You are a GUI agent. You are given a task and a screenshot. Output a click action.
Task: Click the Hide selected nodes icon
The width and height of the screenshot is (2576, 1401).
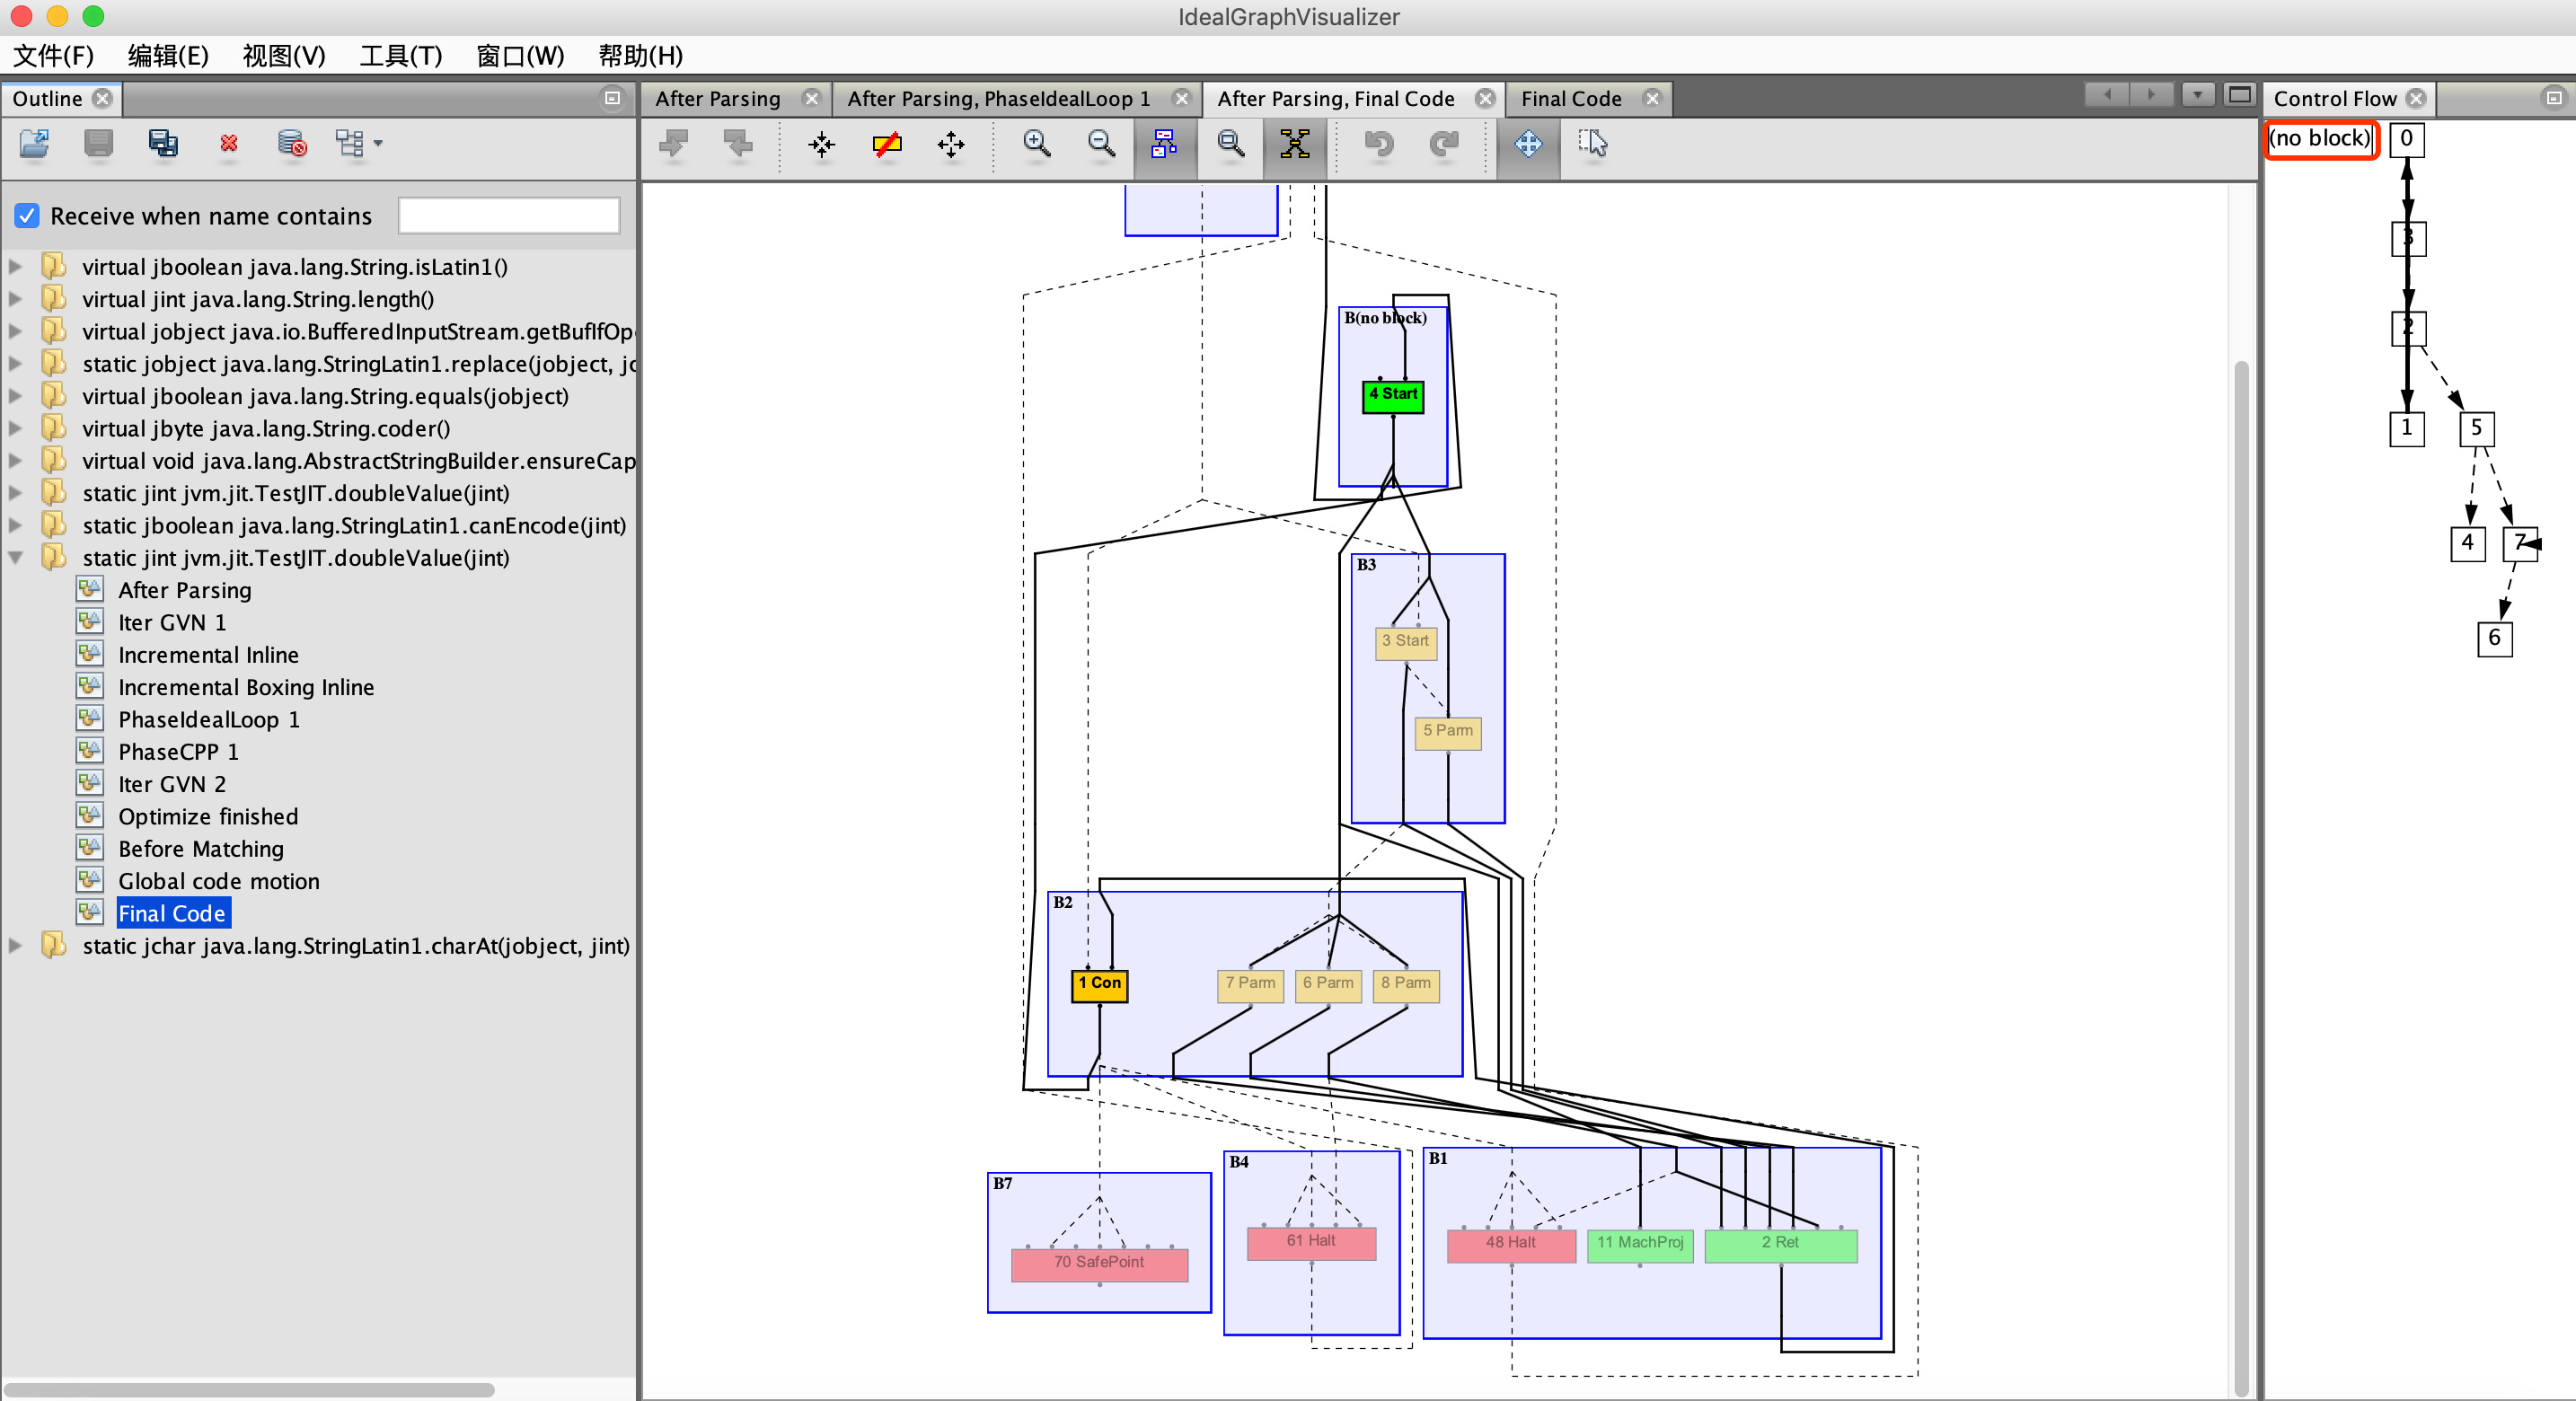tap(886, 144)
